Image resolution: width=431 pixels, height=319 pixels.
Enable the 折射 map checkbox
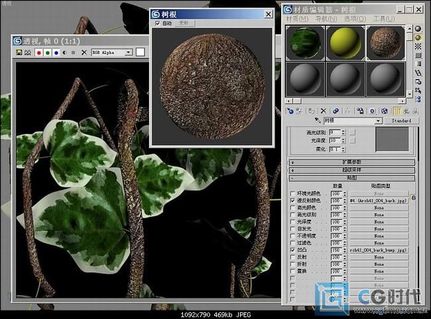point(292,264)
